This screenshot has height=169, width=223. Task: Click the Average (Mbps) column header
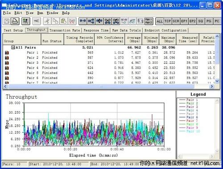point(133,39)
